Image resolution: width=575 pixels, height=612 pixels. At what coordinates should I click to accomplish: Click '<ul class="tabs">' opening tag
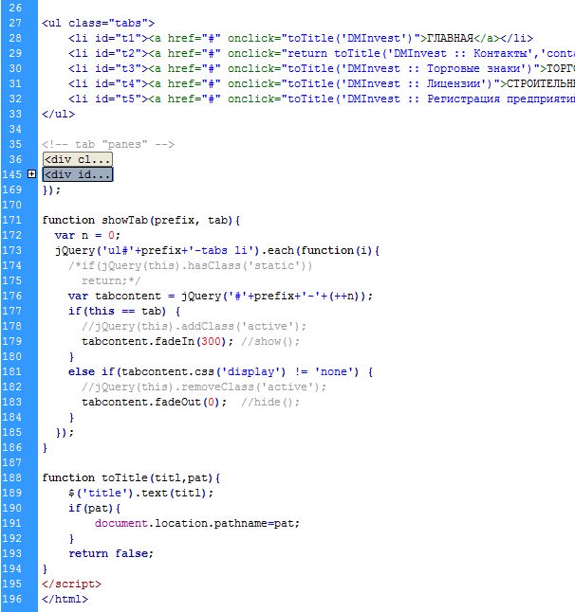pos(98,24)
